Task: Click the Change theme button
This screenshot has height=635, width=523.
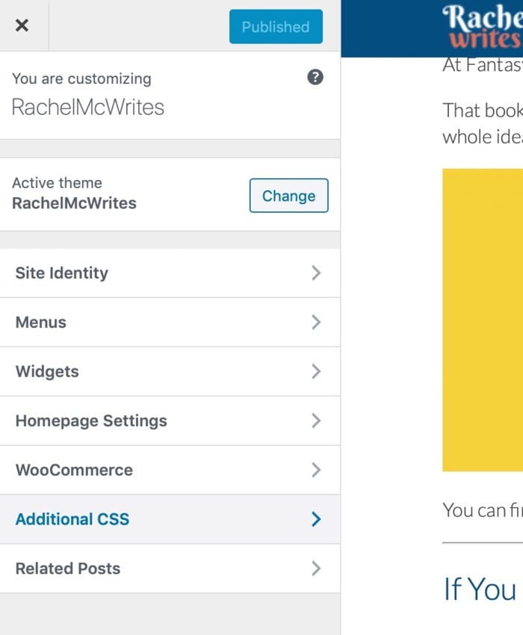Action: coord(288,196)
